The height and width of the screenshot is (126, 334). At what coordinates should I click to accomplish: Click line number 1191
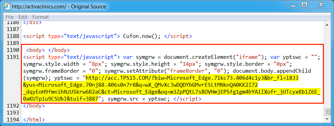pyautogui.click(x=13, y=57)
